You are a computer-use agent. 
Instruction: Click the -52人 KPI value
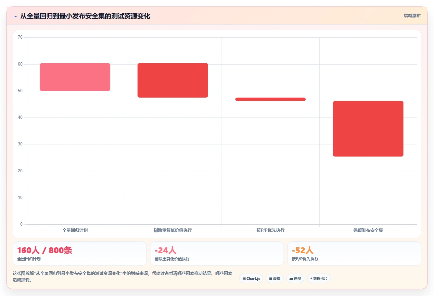click(303, 250)
